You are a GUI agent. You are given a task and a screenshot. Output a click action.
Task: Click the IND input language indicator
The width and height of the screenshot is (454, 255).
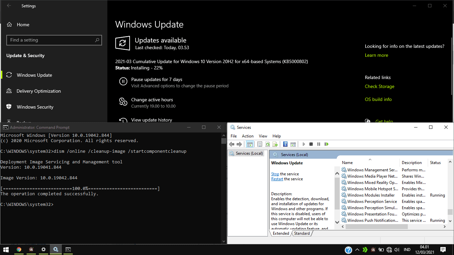[407, 250]
